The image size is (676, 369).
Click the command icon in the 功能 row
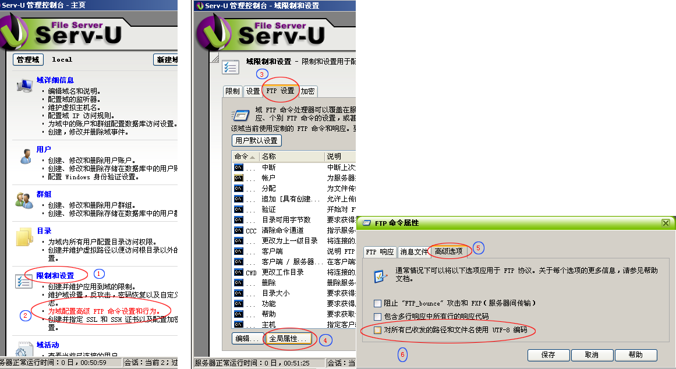[x=238, y=303]
